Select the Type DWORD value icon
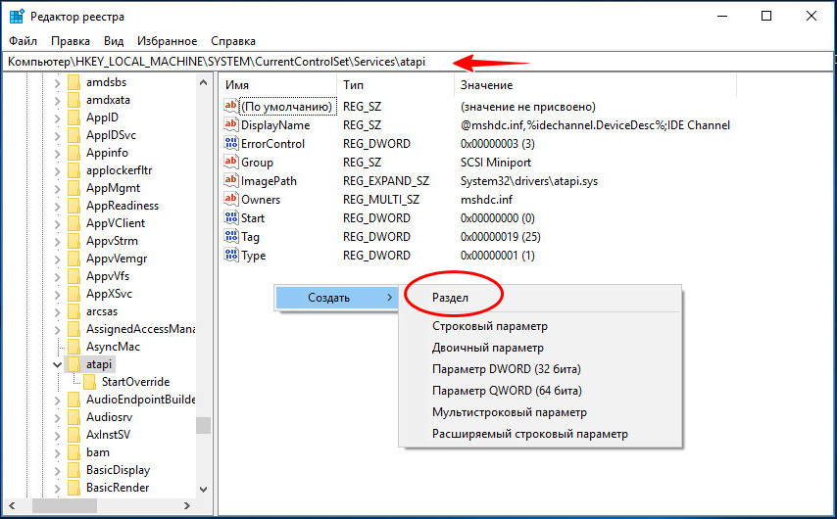This screenshot has height=519, width=837. 230,256
